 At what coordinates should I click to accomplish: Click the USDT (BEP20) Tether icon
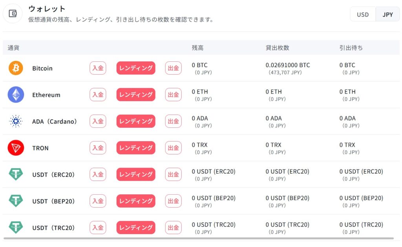(16, 201)
